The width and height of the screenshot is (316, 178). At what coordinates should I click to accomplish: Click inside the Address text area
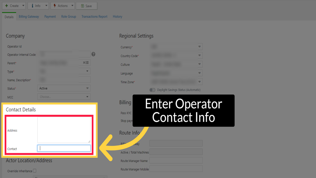pyautogui.click(x=64, y=130)
